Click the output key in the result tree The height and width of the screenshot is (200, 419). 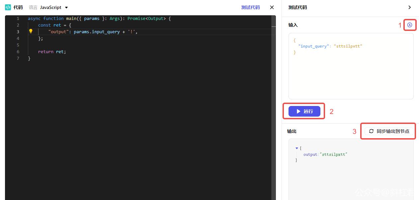click(x=310, y=154)
